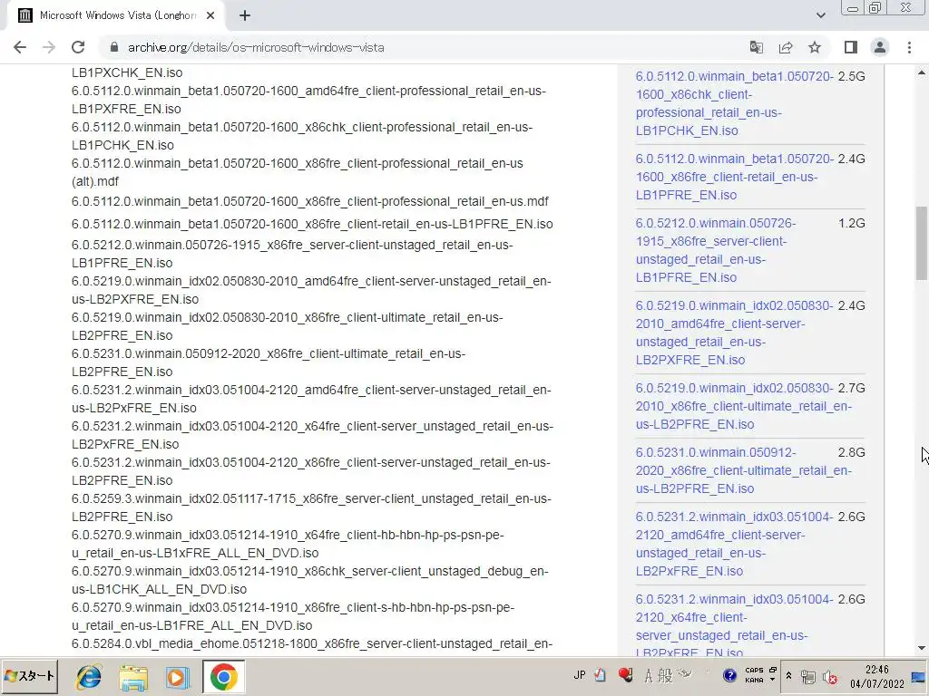Click the 6.0.5270.9 x86chk server-client_unstaged_debug line
This screenshot has width=929, height=696.
click(310, 580)
